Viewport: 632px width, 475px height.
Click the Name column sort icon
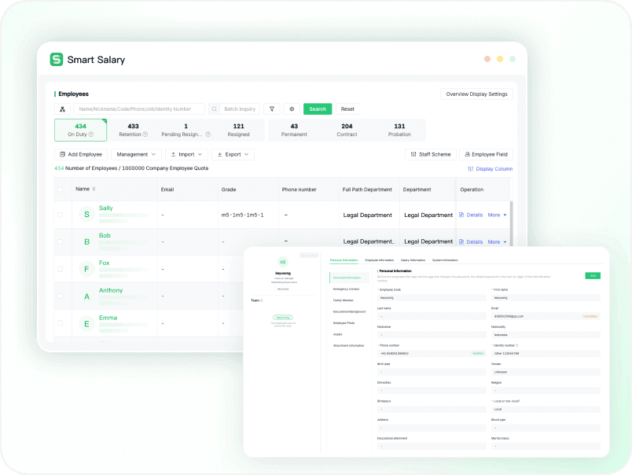[x=94, y=189]
